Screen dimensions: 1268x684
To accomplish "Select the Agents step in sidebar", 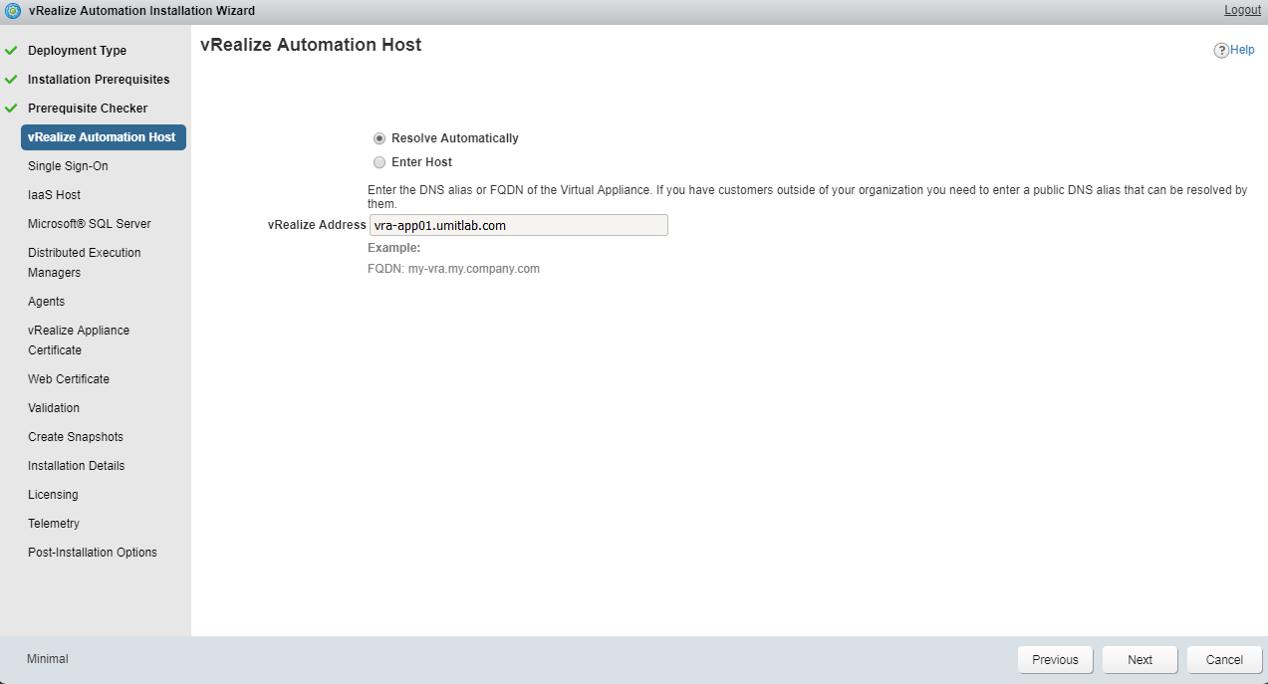I will pyautogui.click(x=47, y=302).
